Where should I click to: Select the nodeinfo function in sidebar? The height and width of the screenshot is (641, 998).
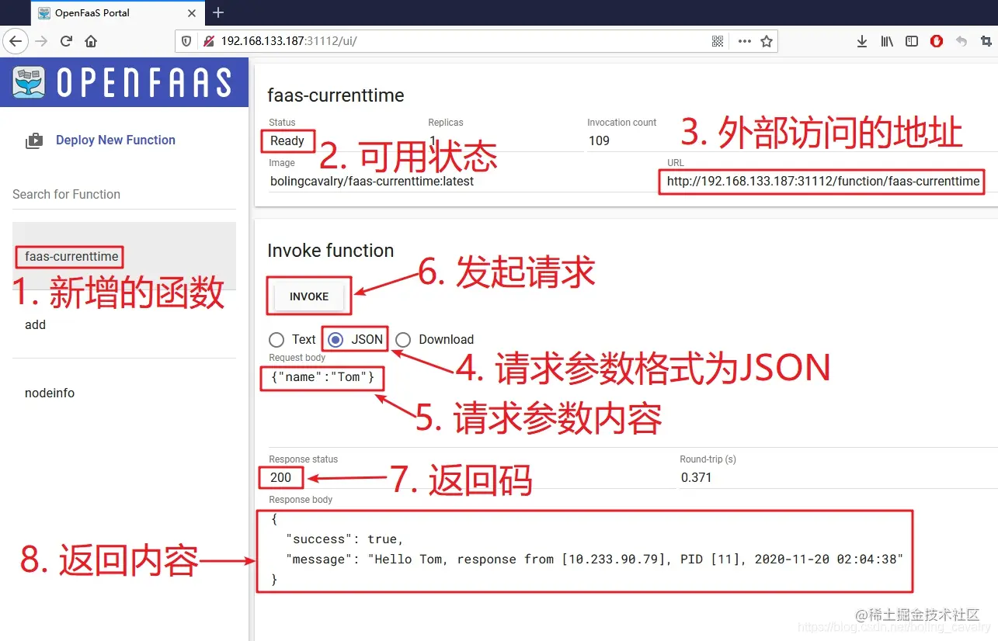pyautogui.click(x=50, y=393)
